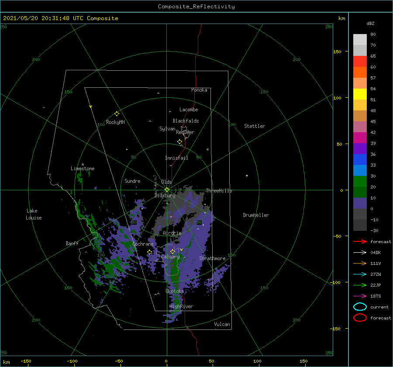
Task: Click the Didsbury town label
Action: pos(165,196)
